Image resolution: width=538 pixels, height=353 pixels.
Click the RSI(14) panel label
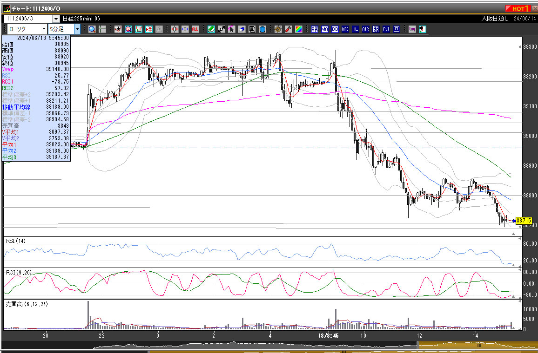(x=16, y=241)
